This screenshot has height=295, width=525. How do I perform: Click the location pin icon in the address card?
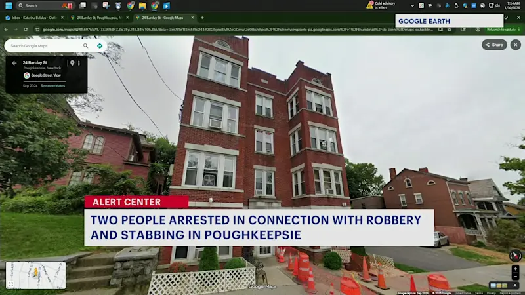click(72, 63)
